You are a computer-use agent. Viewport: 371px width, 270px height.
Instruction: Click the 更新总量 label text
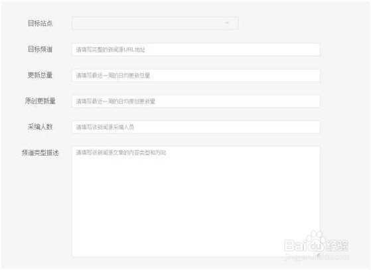click(x=40, y=75)
